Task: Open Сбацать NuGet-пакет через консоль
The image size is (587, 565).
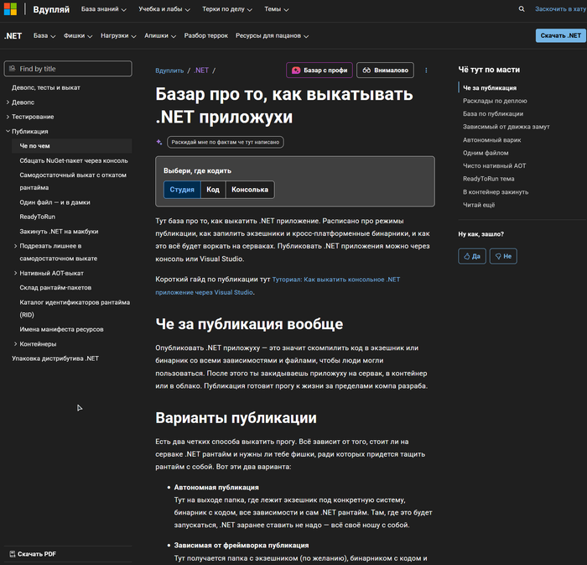Action: pyautogui.click(x=74, y=160)
